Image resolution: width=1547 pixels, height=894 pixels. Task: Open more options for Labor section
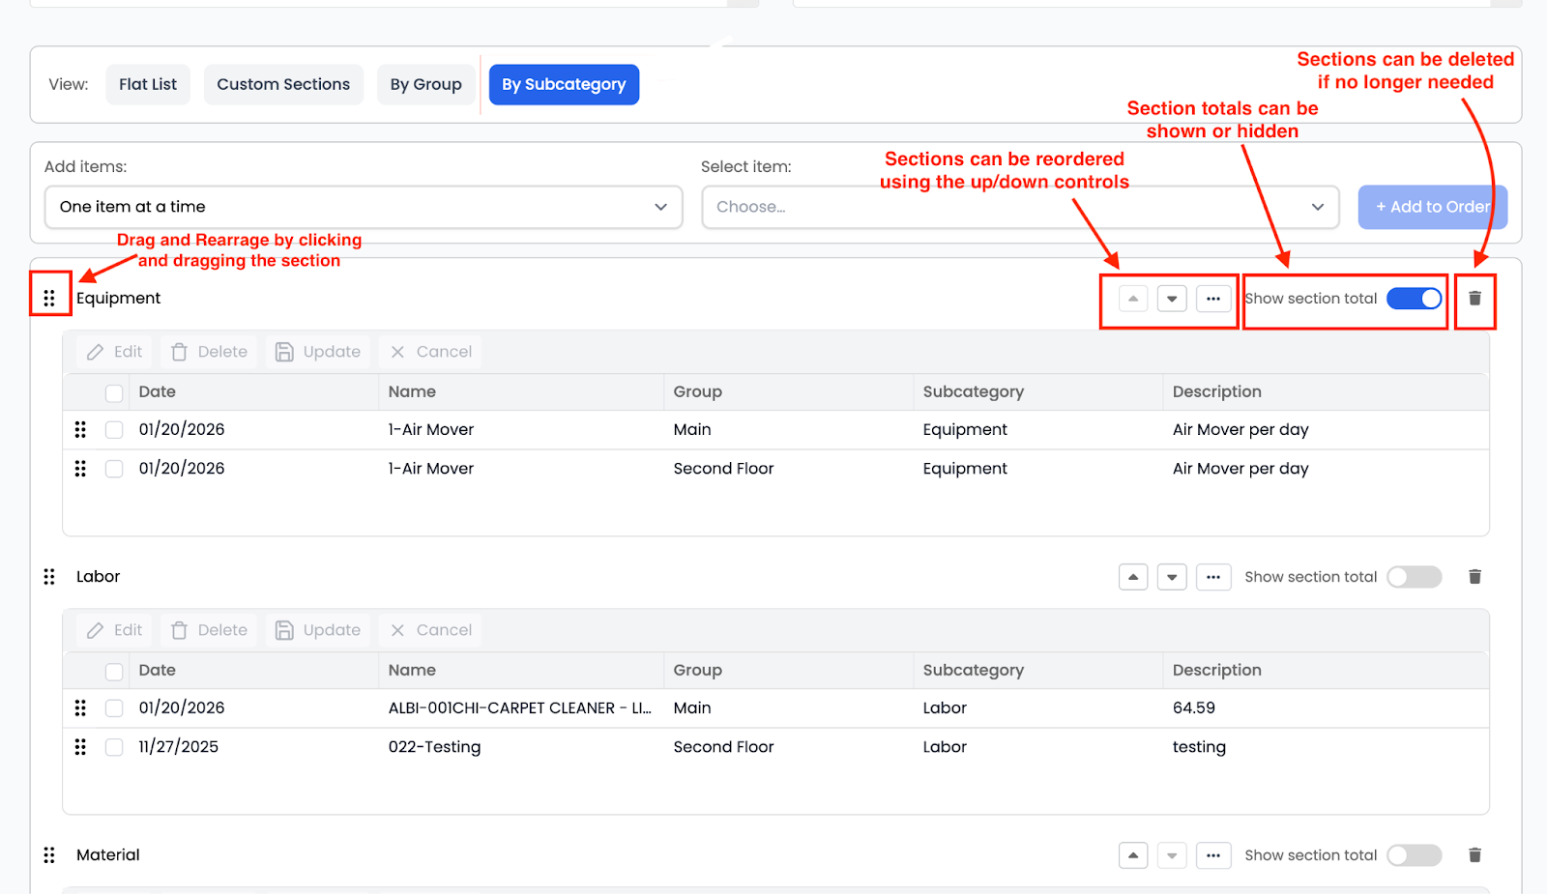click(1213, 577)
